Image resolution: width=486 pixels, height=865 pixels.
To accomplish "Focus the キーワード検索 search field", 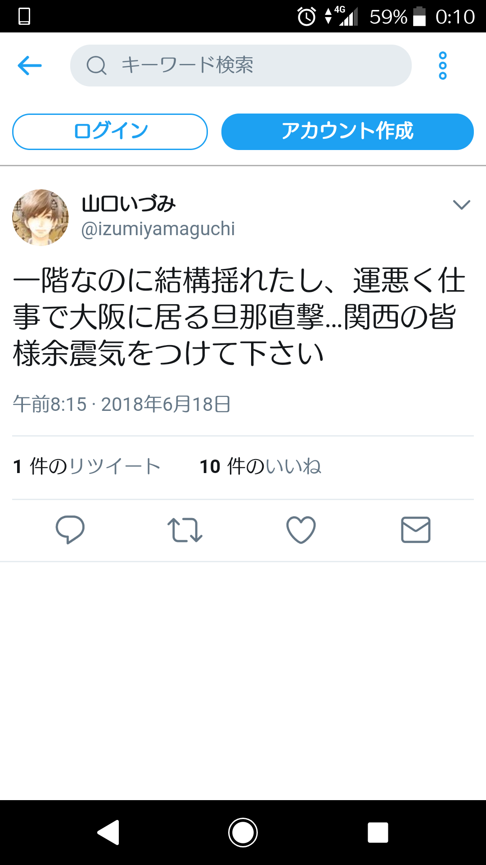I will click(241, 65).
